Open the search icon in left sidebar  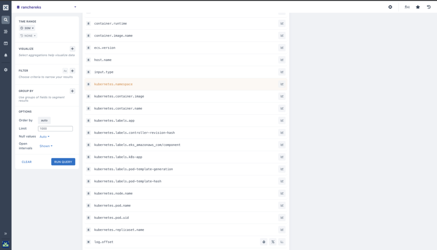(x=6, y=20)
